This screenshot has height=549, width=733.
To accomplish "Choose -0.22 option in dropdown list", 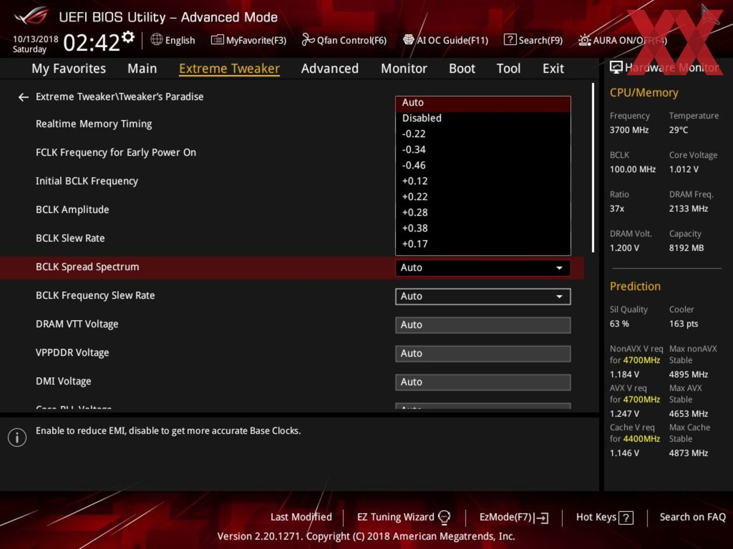I will [483, 134].
